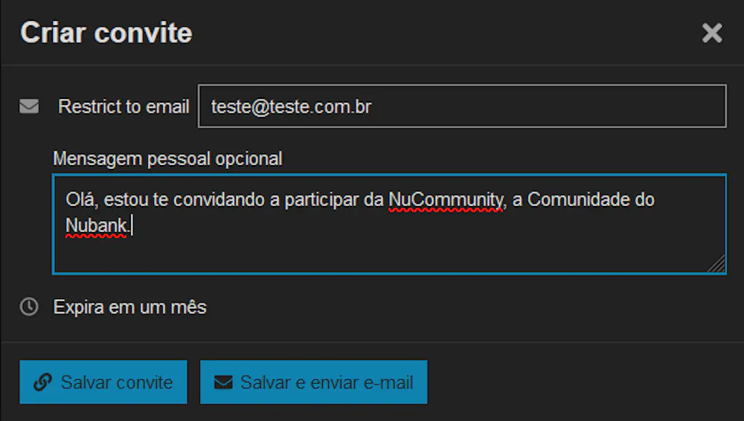Click the chain link icon on Salvar convite
The image size is (744, 421).
pyautogui.click(x=43, y=382)
